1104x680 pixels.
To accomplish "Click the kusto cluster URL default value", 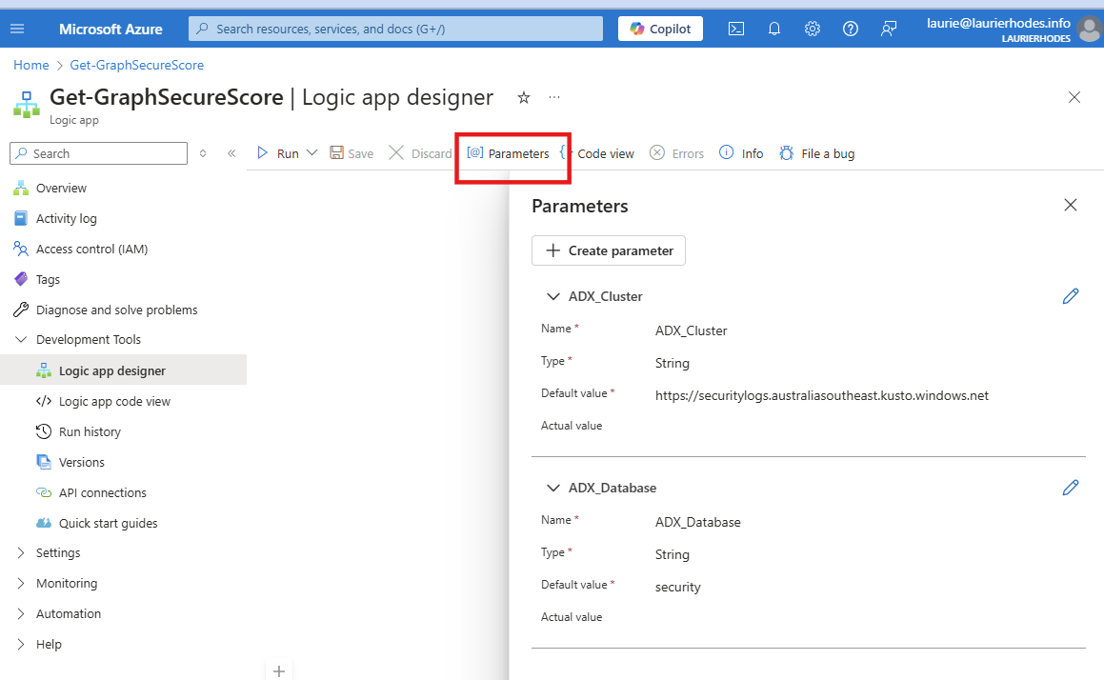I will pyautogui.click(x=822, y=395).
